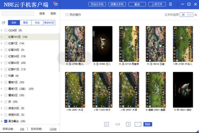Open the 异常设备 0台 link

(22, 129)
